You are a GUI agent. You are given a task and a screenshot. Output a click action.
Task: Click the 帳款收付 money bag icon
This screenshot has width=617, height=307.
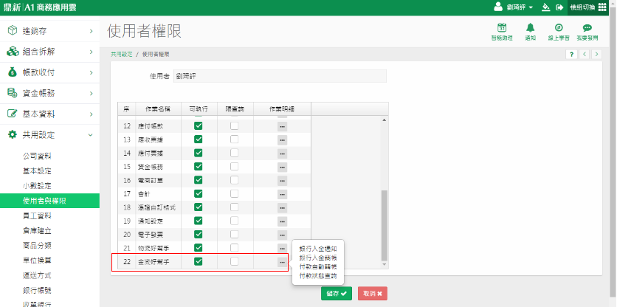13,72
